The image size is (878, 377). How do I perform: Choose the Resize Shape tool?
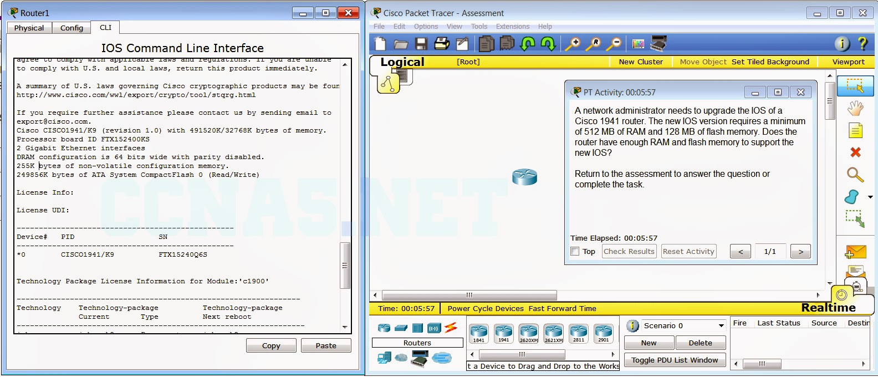coord(855,218)
